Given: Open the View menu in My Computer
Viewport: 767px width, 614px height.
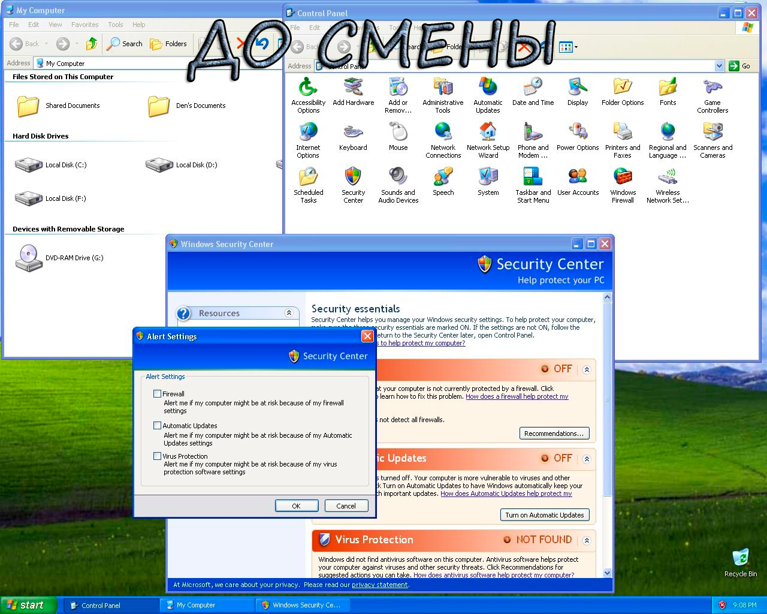Looking at the screenshot, I should 55,25.
